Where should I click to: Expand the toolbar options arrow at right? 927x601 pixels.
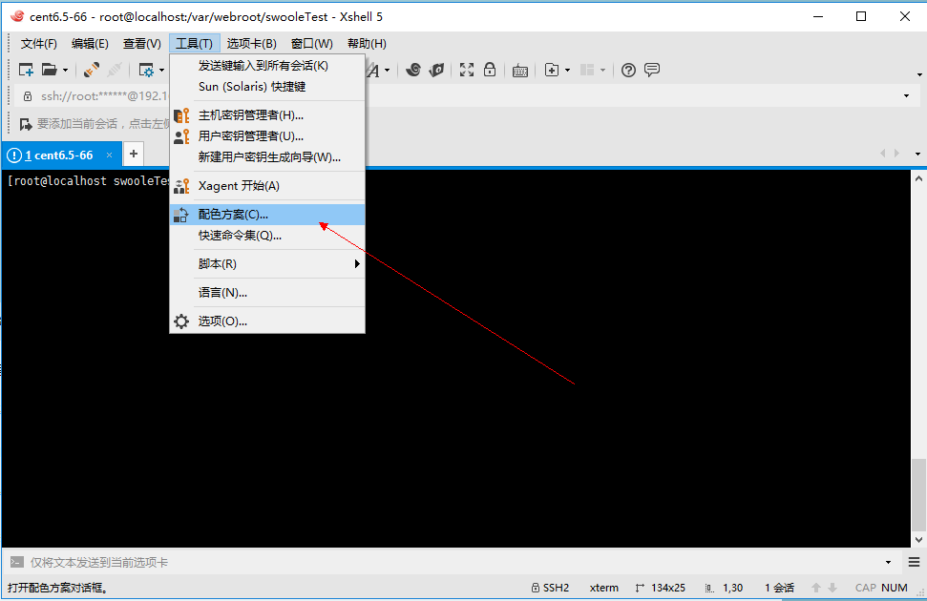tap(919, 74)
